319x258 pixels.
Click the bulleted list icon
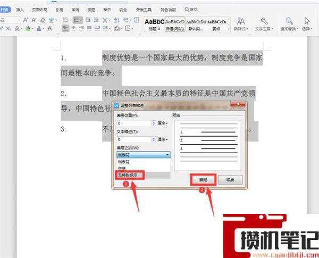point(65,20)
